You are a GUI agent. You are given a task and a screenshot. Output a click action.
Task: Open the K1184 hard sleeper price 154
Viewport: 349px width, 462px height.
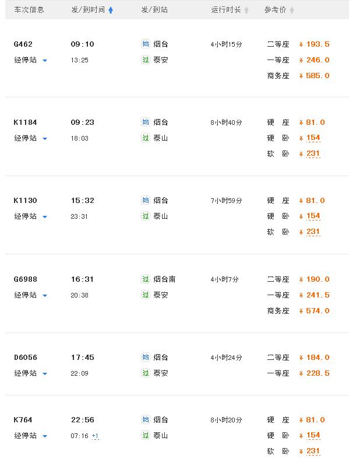tap(313, 138)
